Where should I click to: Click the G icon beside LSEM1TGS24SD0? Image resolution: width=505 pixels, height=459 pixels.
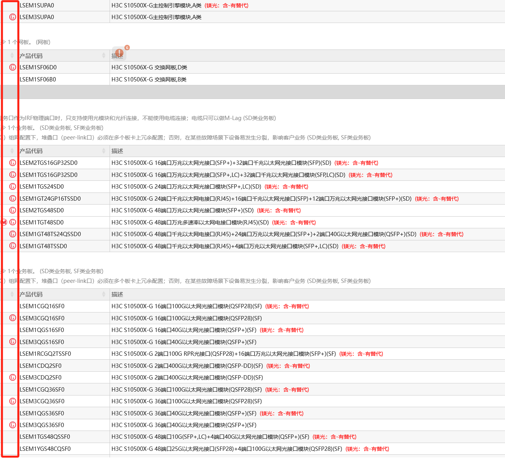tap(12, 187)
